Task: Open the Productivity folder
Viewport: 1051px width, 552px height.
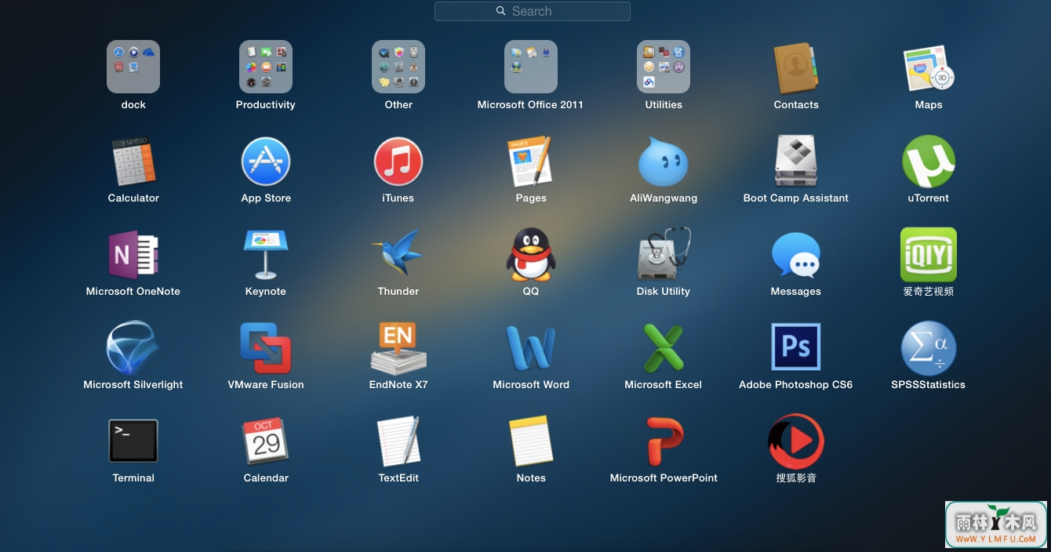Action: [266, 67]
